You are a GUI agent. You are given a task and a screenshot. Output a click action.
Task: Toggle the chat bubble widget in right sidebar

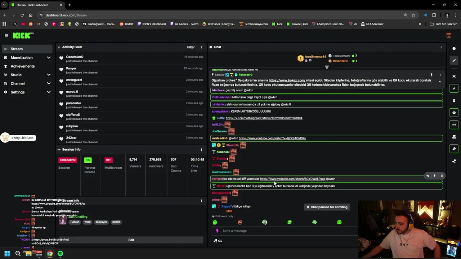[x=454, y=113]
